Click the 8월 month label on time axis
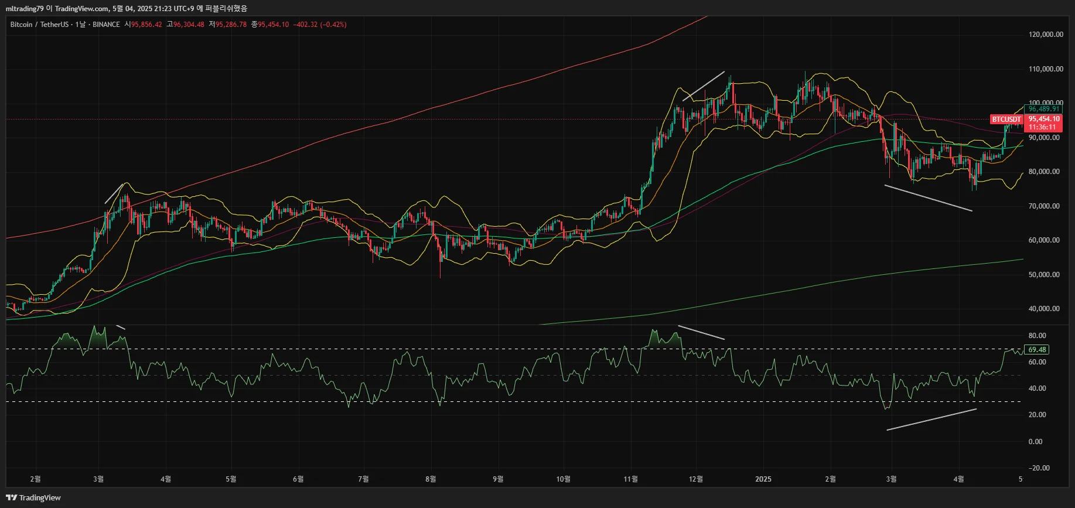Screen dimensions: 1075x508 point(431,479)
